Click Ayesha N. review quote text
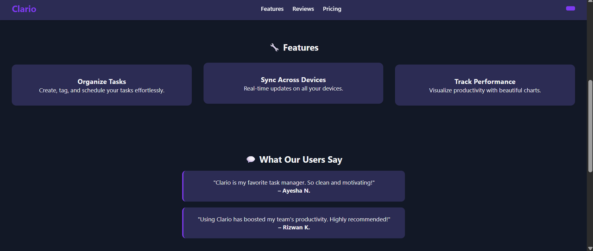The height and width of the screenshot is (251, 593). click(x=294, y=183)
